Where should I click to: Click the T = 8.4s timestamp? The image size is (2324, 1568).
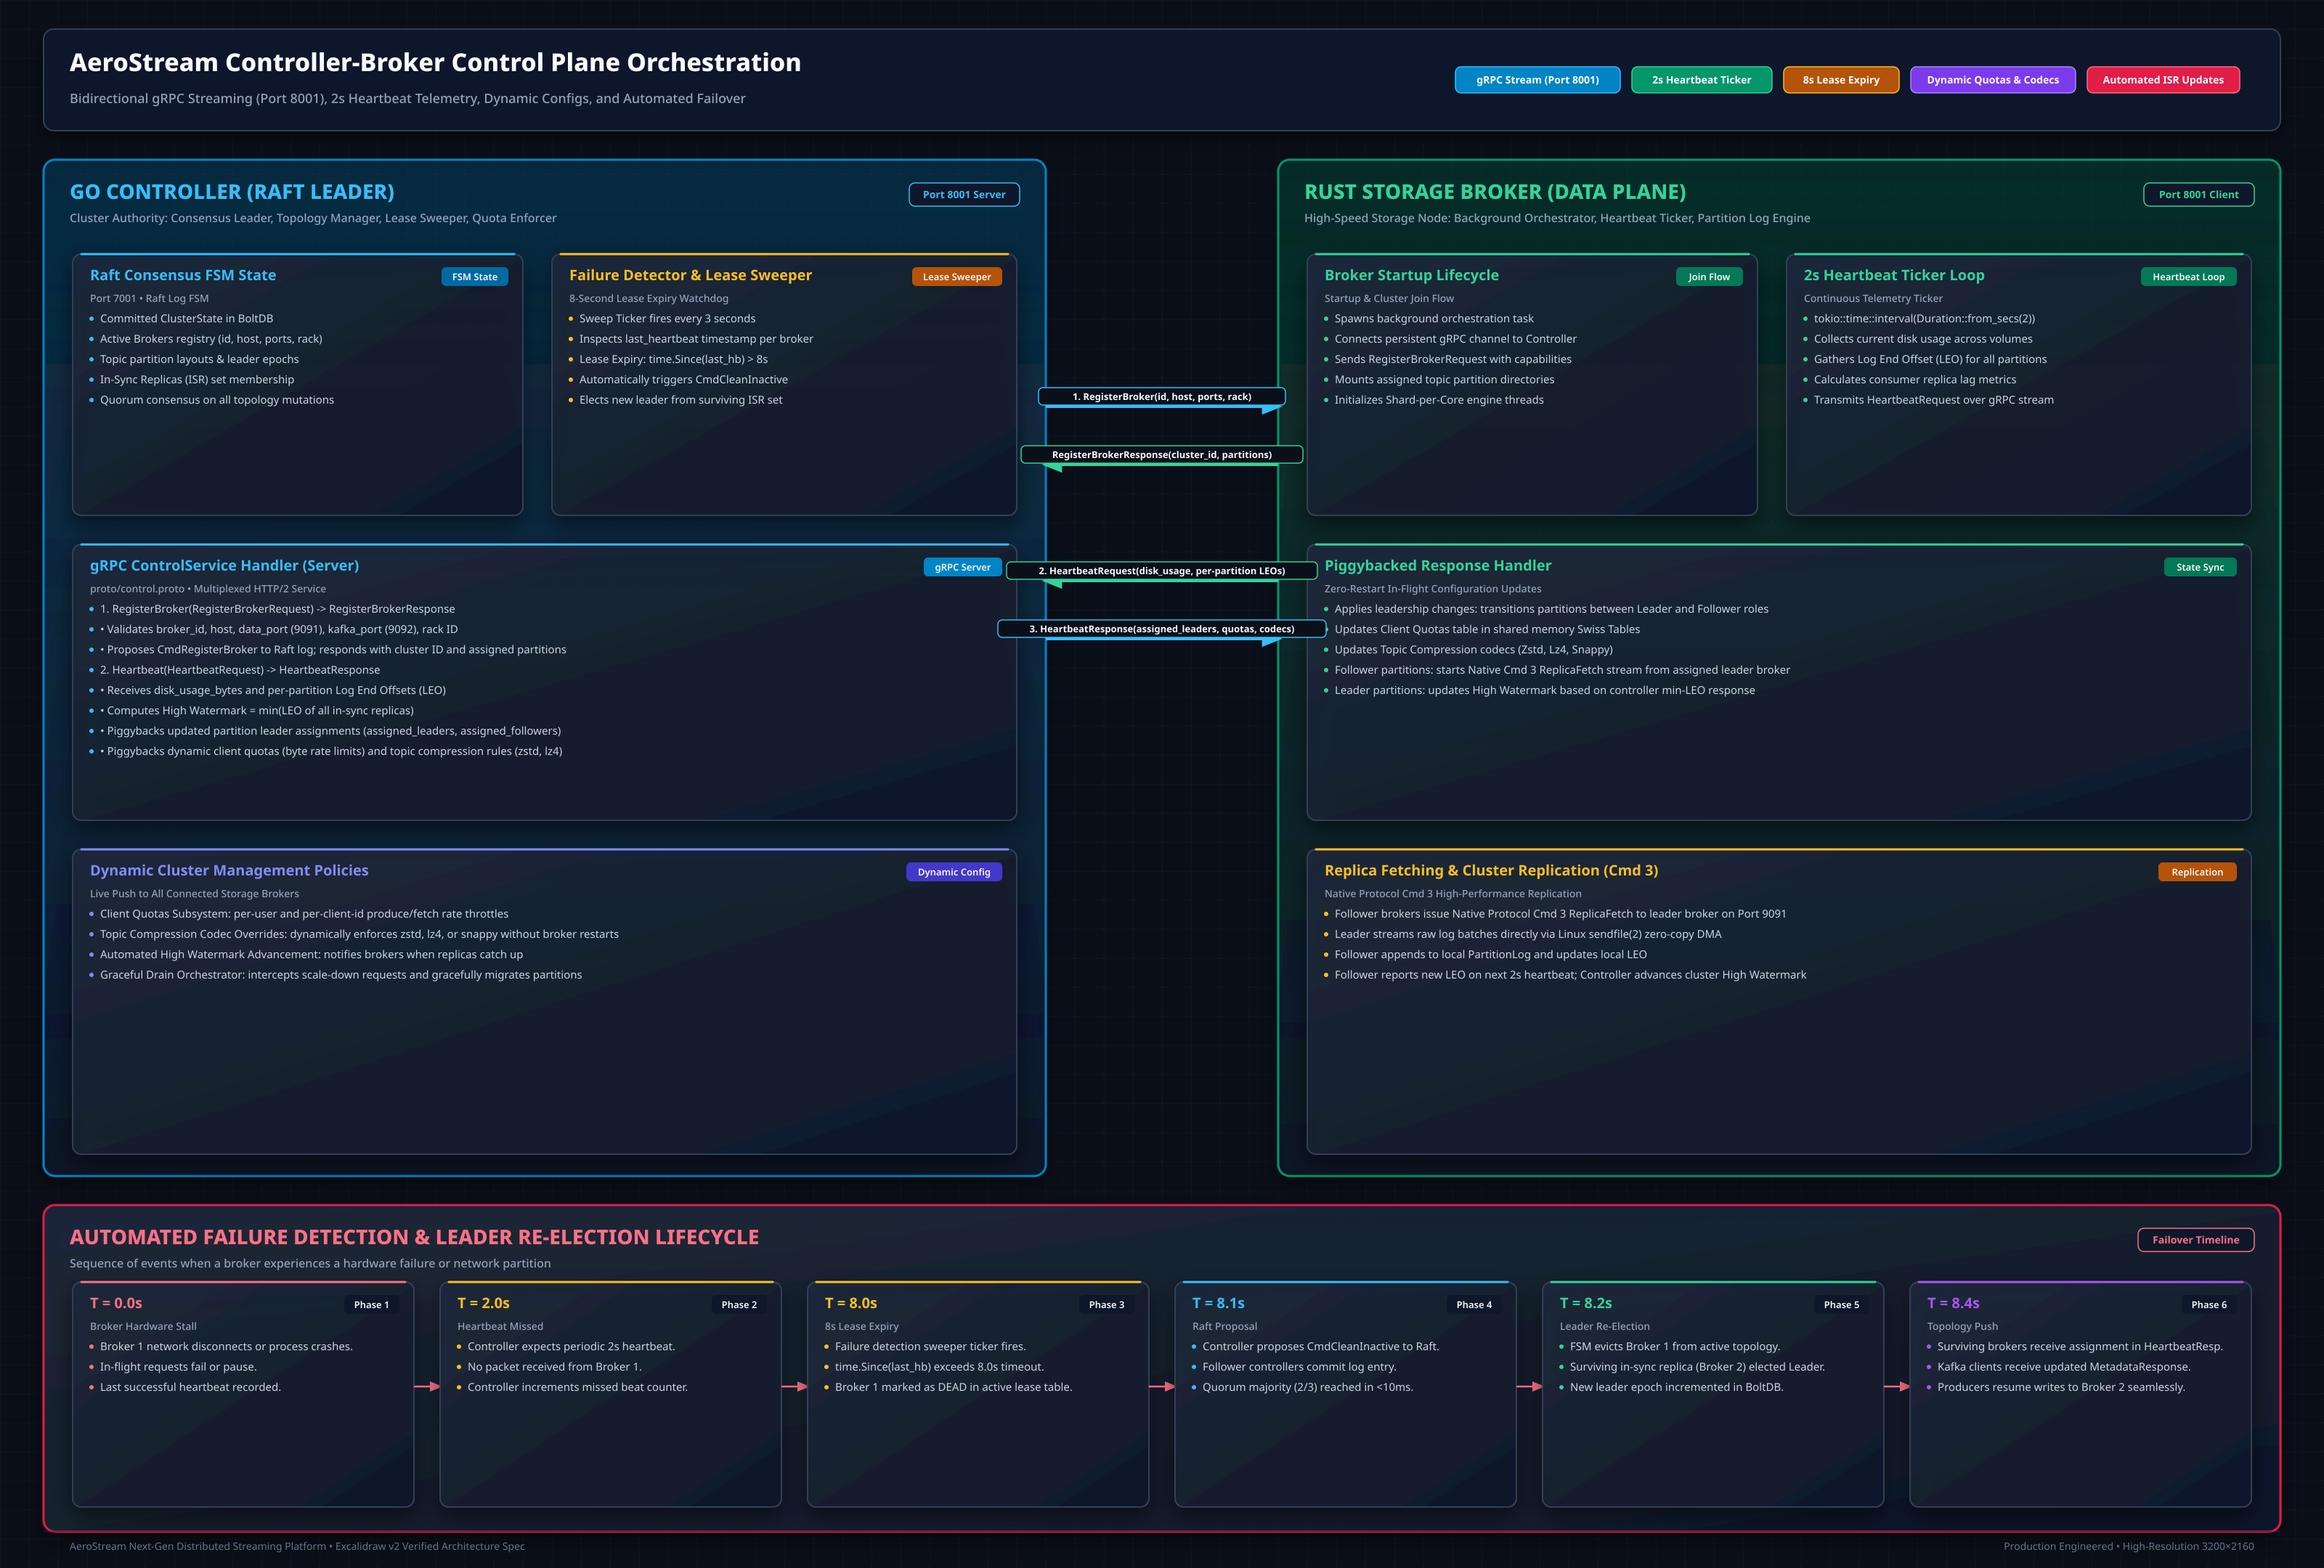point(1953,1303)
